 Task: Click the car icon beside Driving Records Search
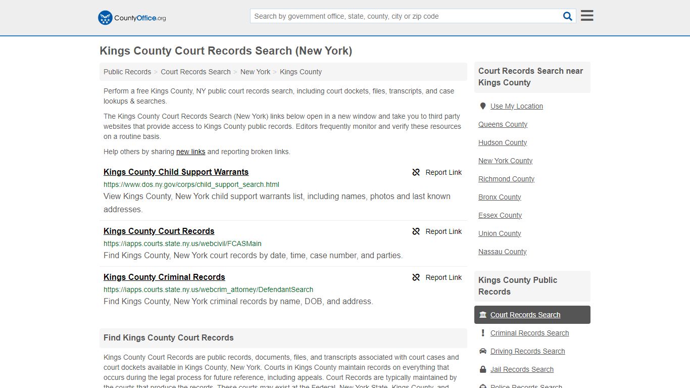[x=483, y=351]
